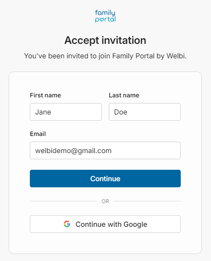Click the divider line right of OR
The image size is (211, 261).
147,201
